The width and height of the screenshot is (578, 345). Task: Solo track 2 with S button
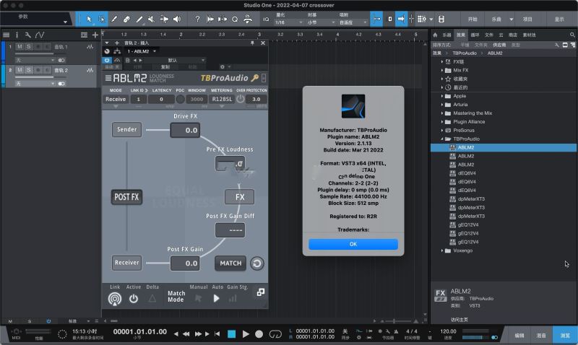tap(28, 69)
